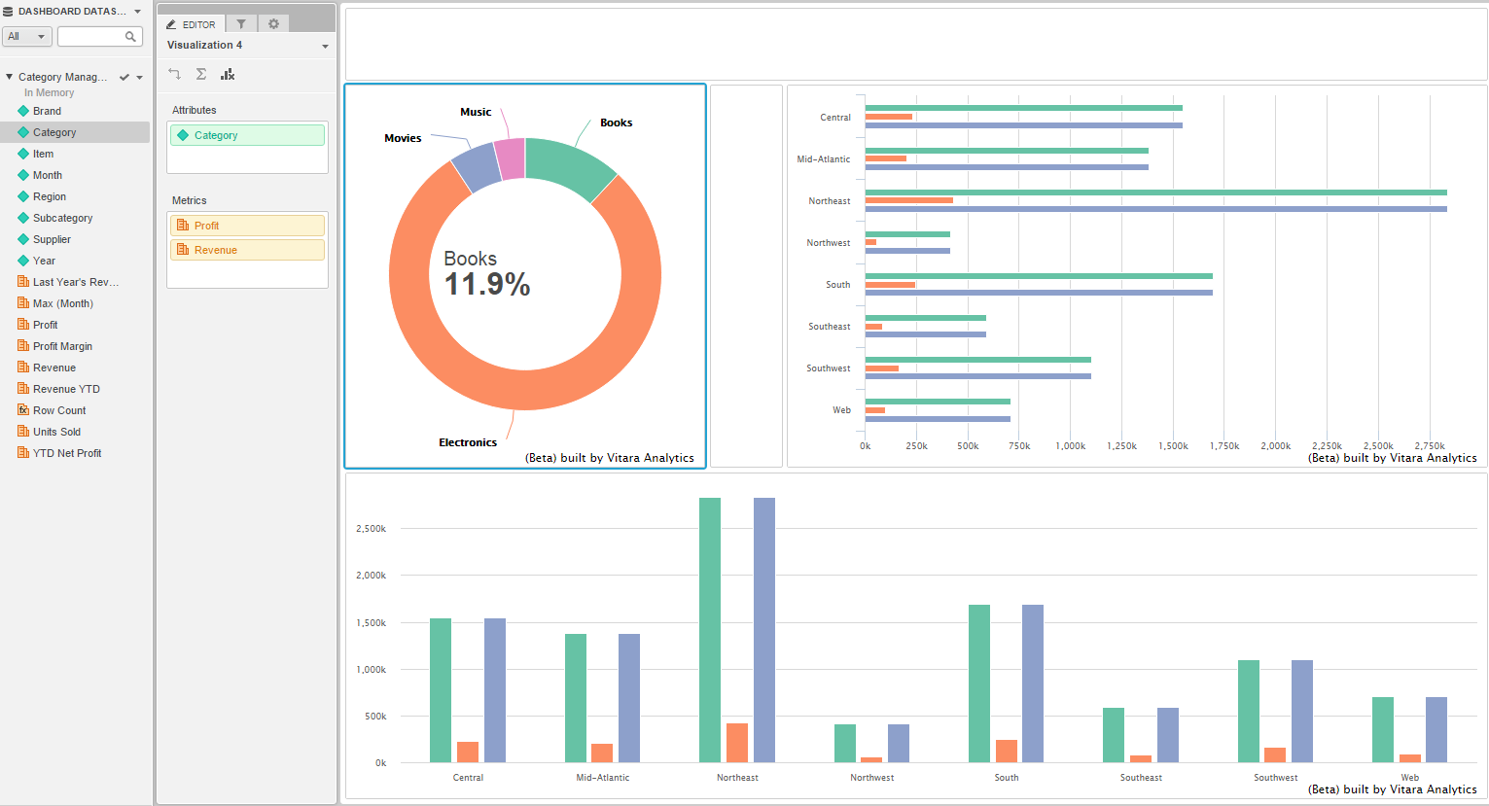
Task: Click the Subcategory attribute diamond icon
Action: (23, 218)
